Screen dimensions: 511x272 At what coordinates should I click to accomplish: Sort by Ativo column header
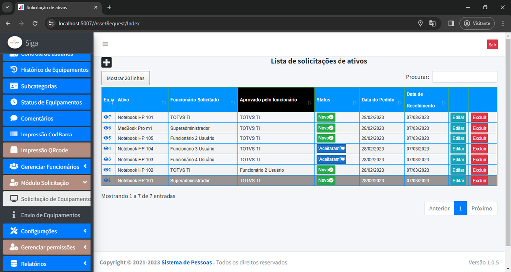click(142, 100)
